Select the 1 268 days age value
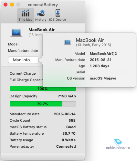This screenshot has width=137, height=161. pos(100,66)
